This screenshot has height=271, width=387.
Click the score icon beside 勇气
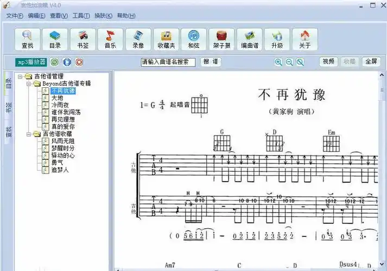[46, 163]
